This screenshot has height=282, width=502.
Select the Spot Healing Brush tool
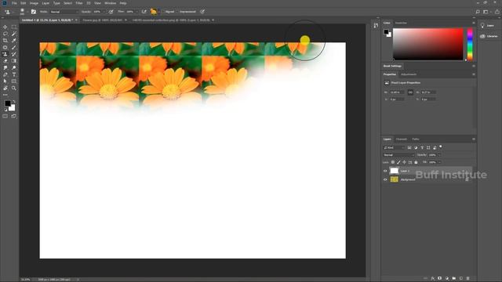click(5, 47)
